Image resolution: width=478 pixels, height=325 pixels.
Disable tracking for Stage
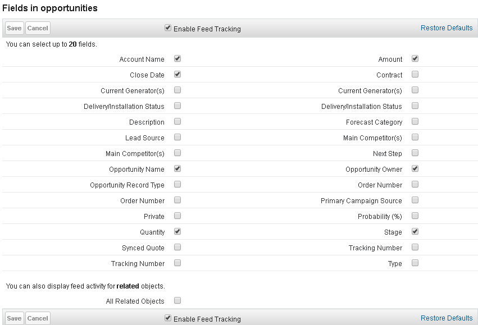pyautogui.click(x=415, y=231)
